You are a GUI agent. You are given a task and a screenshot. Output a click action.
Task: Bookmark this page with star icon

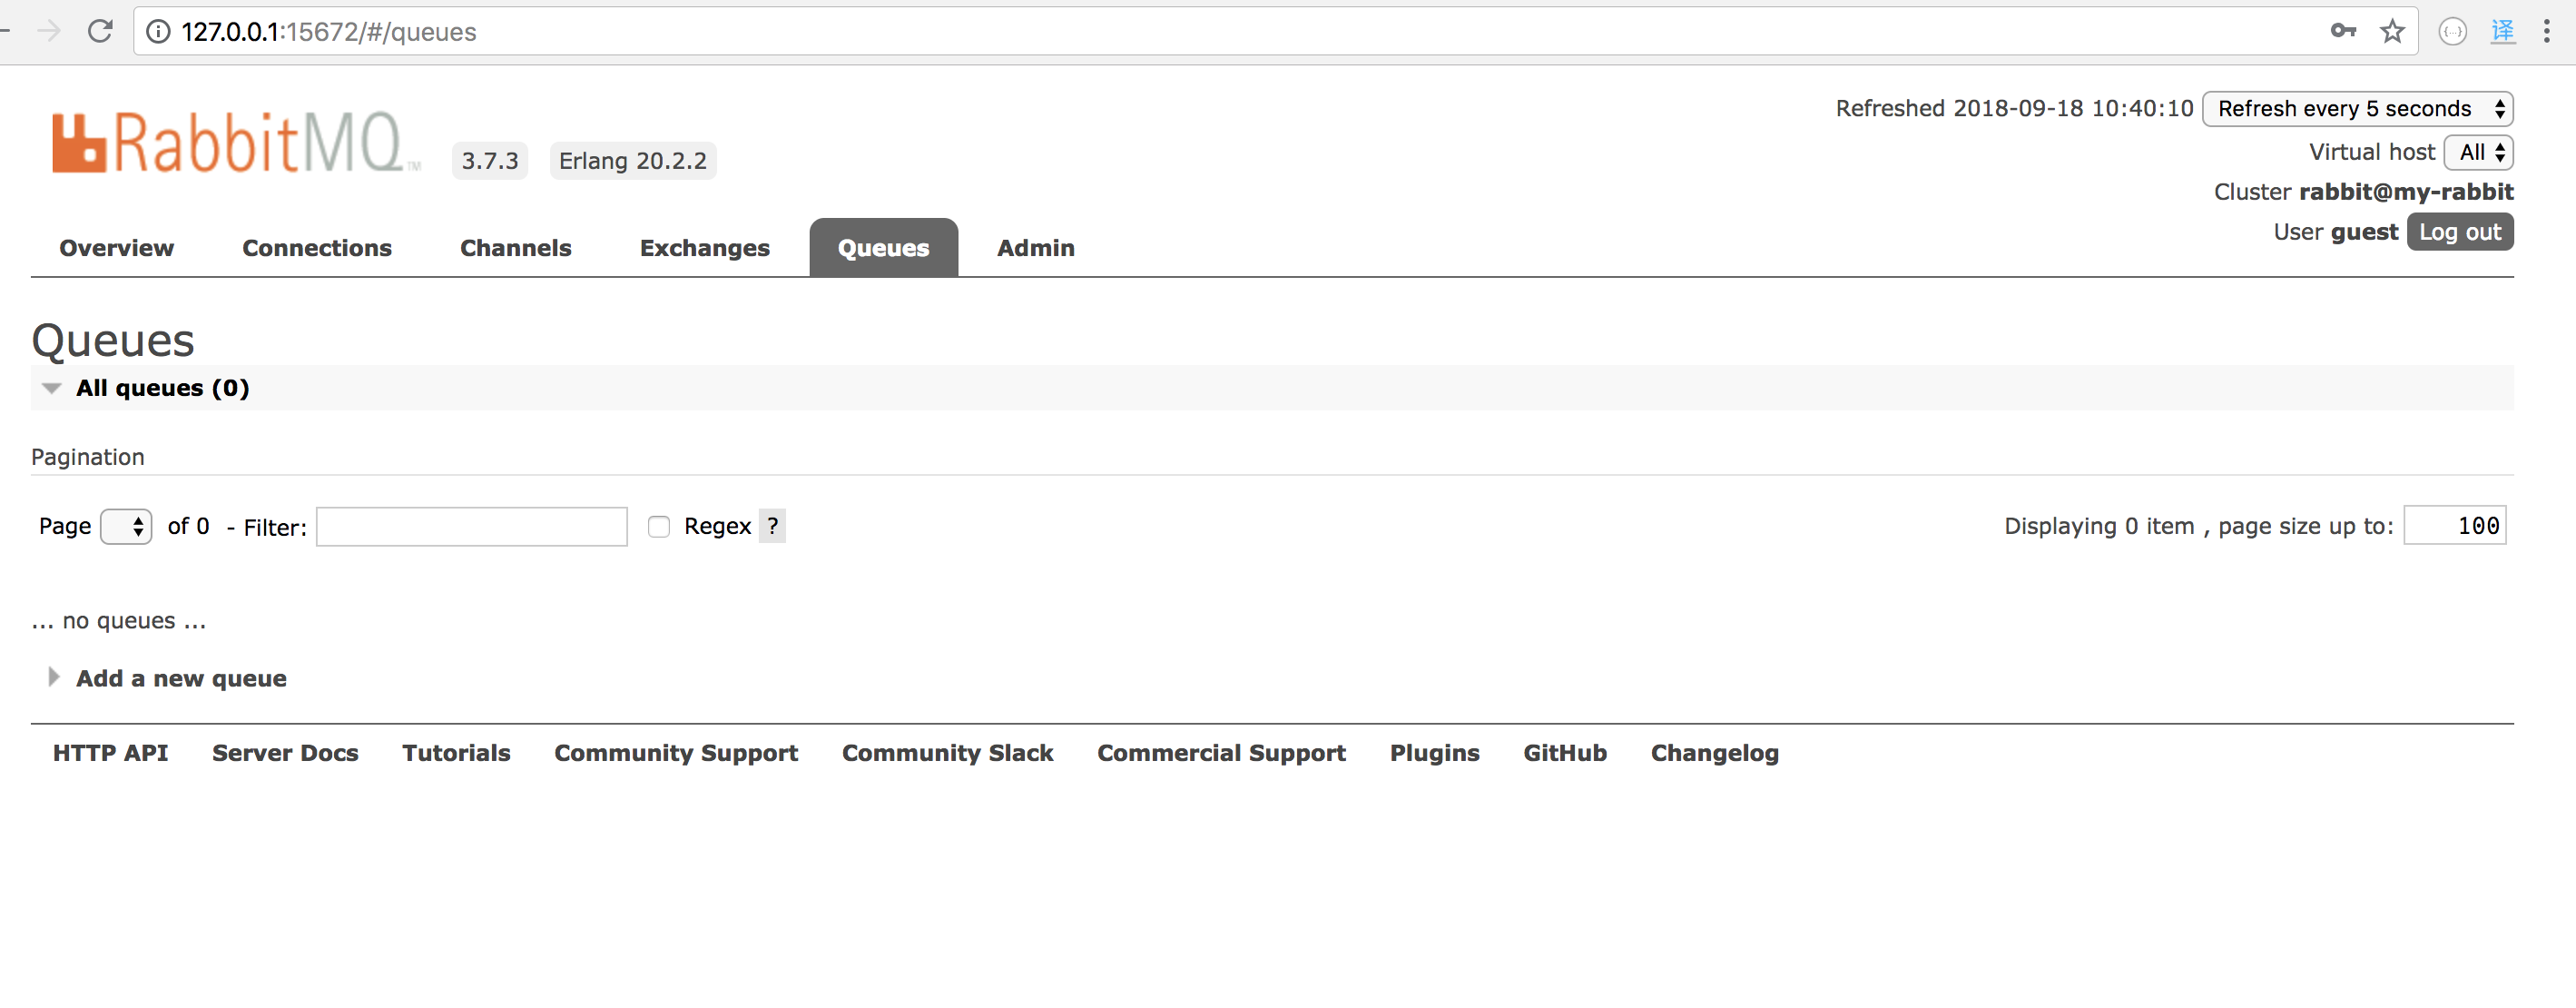[x=2391, y=31]
